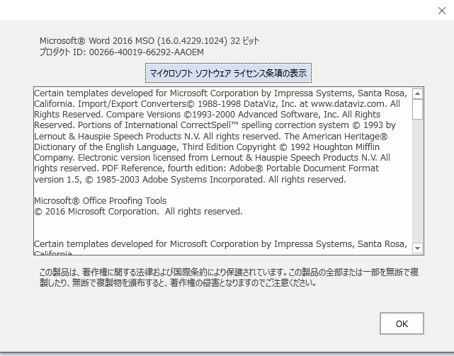454x356 pixels.
Task: Click the www.dataviz.com text
Action: click(x=348, y=103)
